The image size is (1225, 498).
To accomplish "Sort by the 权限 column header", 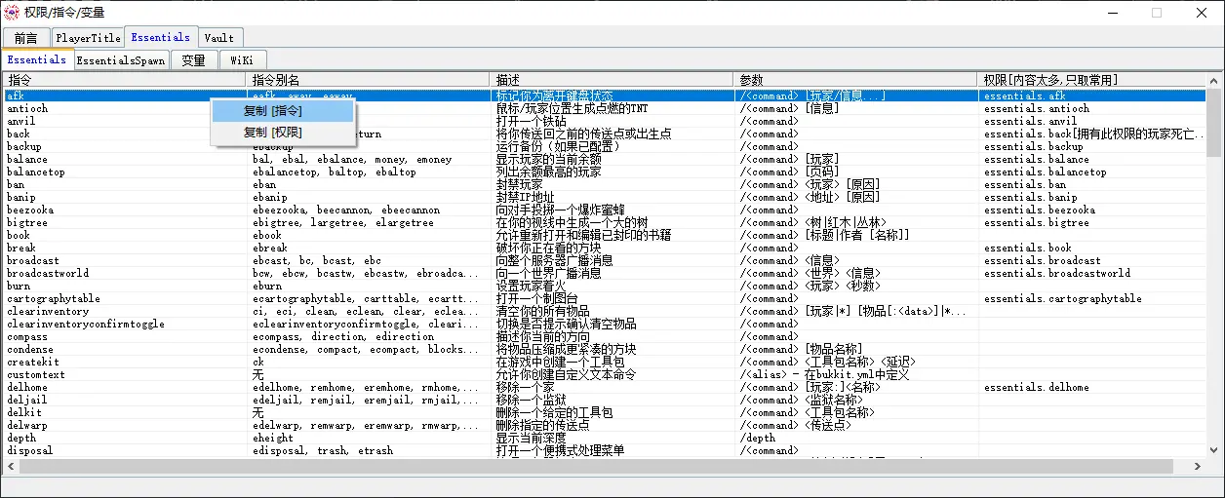I will [x=1092, y=80].
